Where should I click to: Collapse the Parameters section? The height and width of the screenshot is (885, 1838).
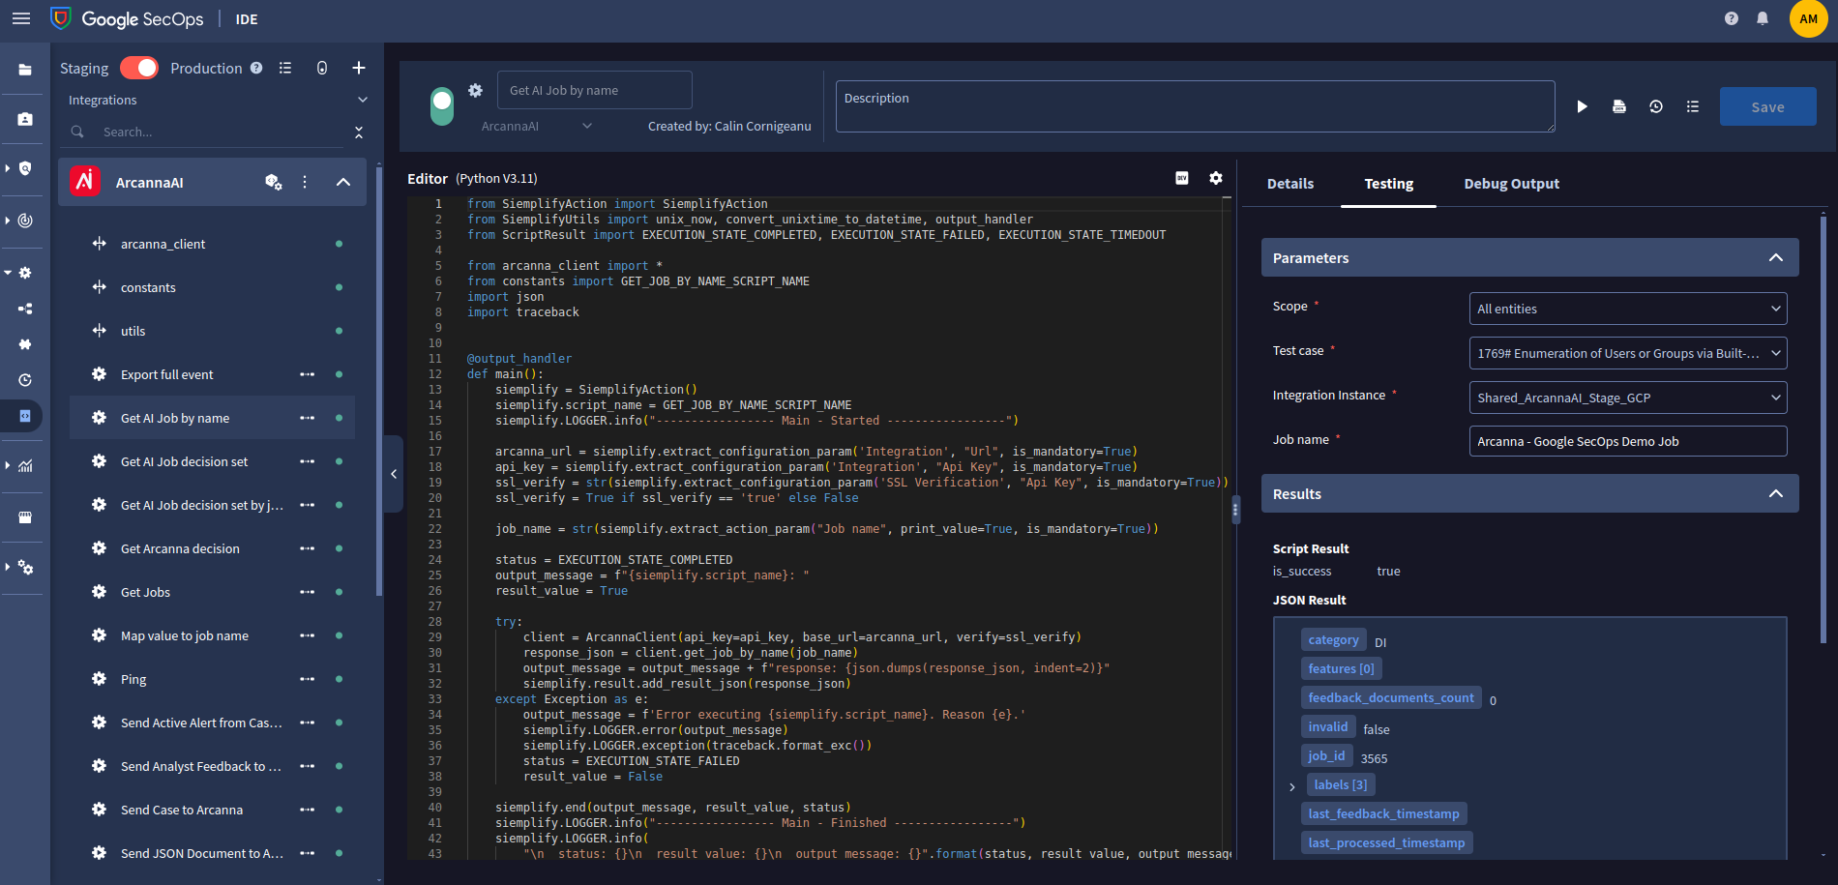(1776, 257)
